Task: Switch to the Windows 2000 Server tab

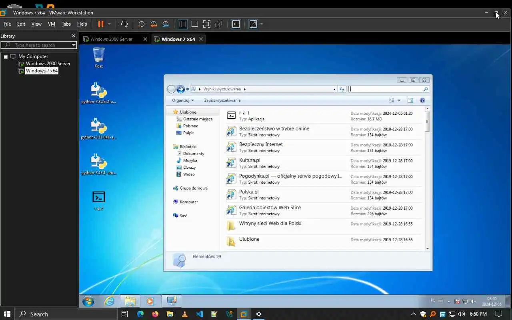Action: click(111, 39)
